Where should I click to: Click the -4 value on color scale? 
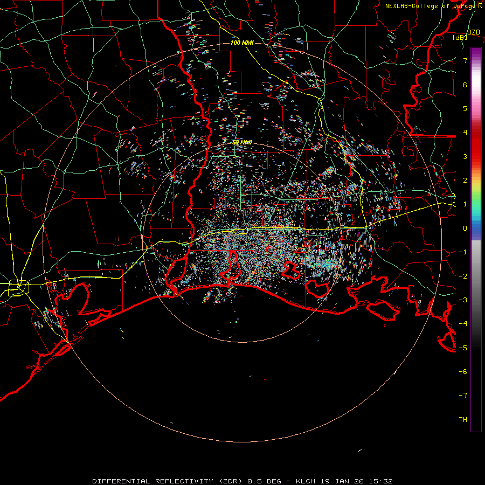(x=463, y=324)
